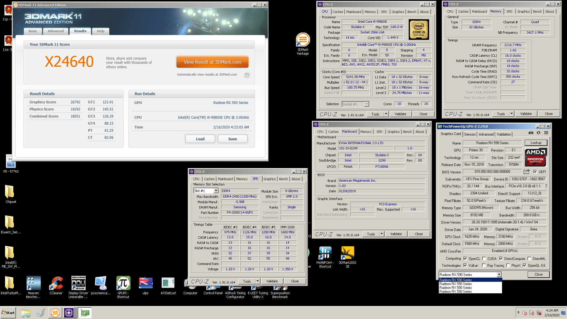Open the Validation tab in GPU-Z
Image resolution: width=567 pixels, height=319 pixels.
point(504,134)
